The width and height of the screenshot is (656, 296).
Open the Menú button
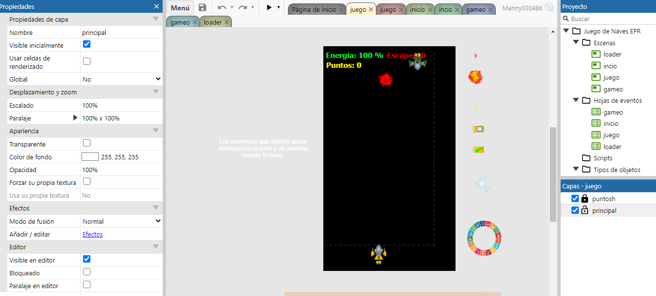180,8
